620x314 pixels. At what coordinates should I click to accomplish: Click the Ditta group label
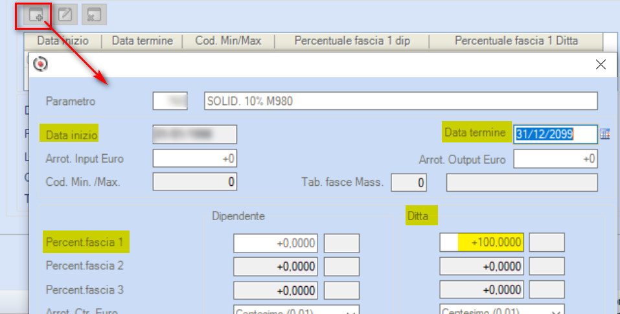click(418, 216)
